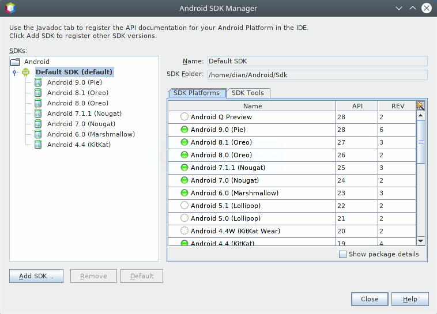The image size is (437, 314).
Task: Toggle install status of Android 9.0 (Pie) row
Action: 184,130
